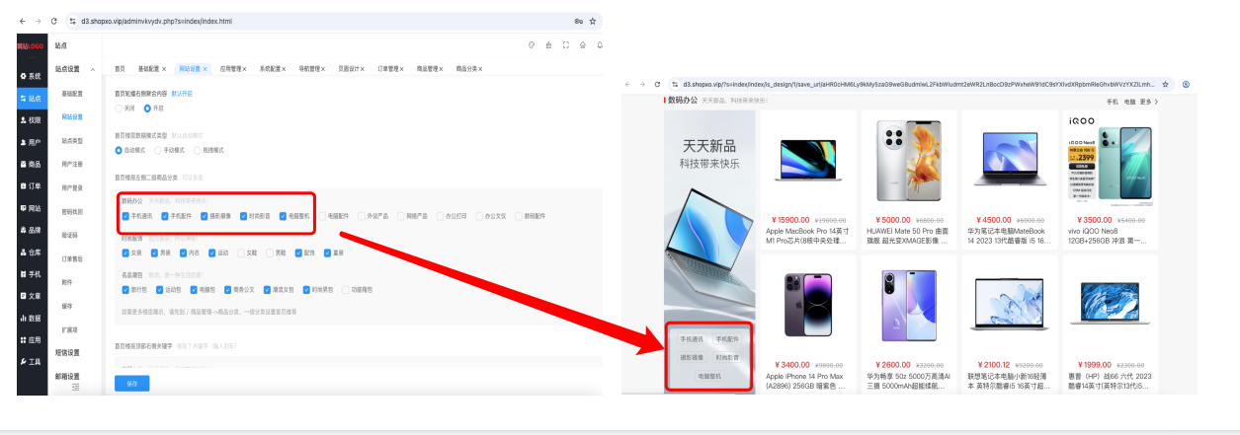Check the 办公打印 checkbox

(x=440, y=215)
